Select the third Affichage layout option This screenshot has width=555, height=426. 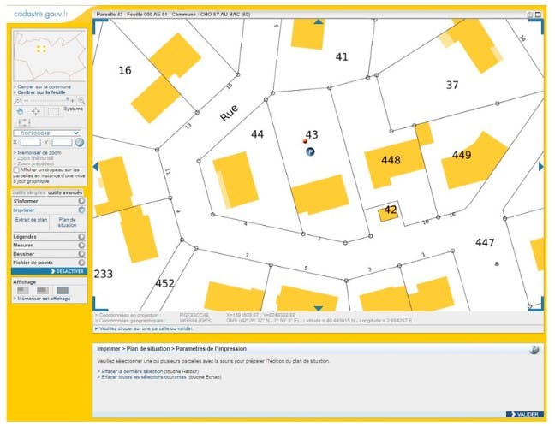point(63,291)
